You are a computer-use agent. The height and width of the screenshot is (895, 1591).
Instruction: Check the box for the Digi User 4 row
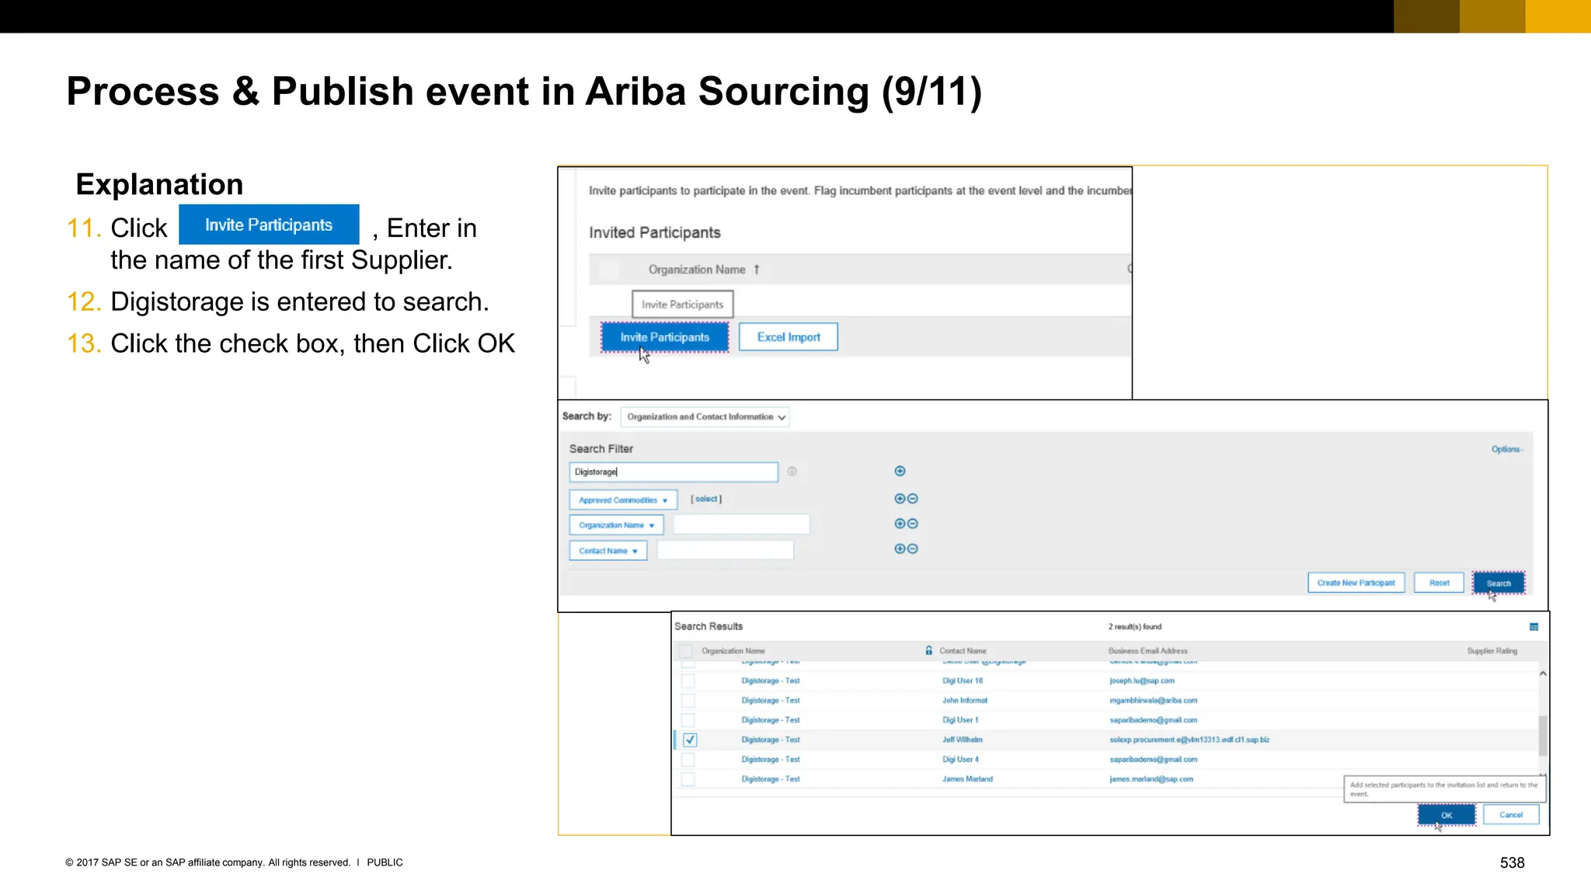point(688,760)
